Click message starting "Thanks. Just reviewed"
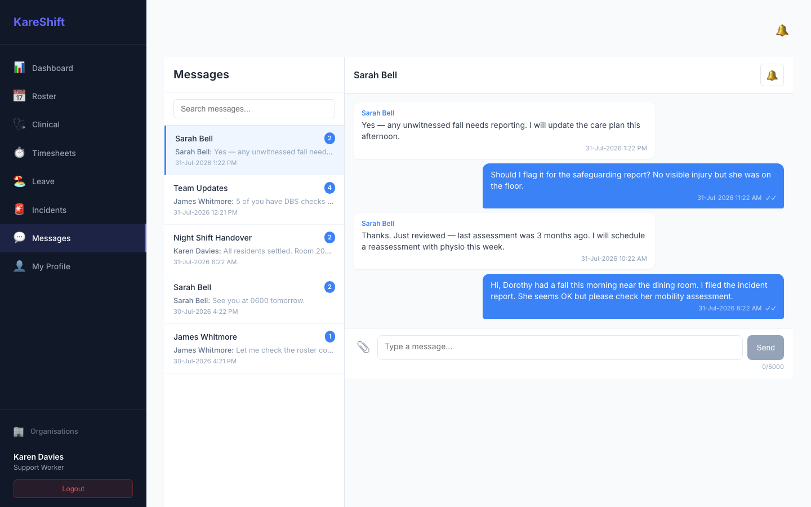Viewport: 811px width, 507px height. coord(504,241)
